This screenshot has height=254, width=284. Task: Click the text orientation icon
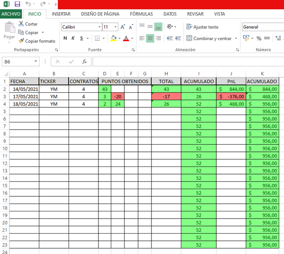pyautogui.click(x=170, y=27)
